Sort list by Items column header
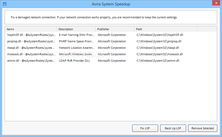This screenshot has height=137, width=222. click(x=31, y=29)
